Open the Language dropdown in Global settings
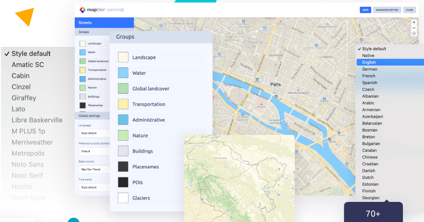 [x=94, y=133]
